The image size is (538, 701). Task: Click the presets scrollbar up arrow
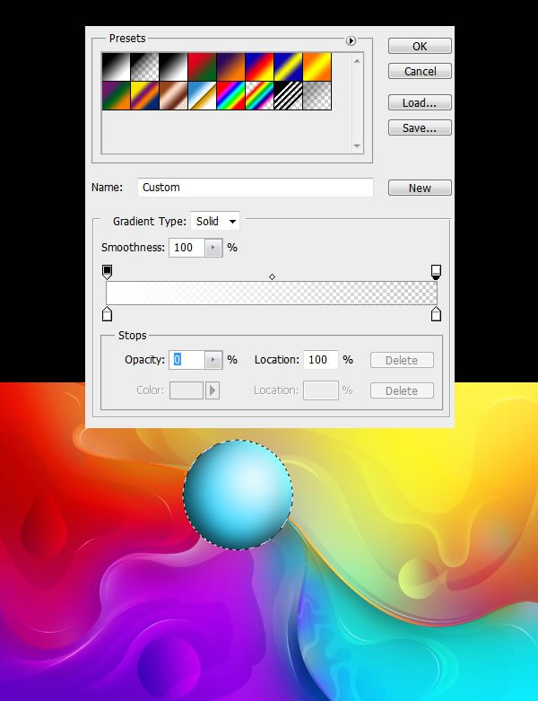coord(357,61)
